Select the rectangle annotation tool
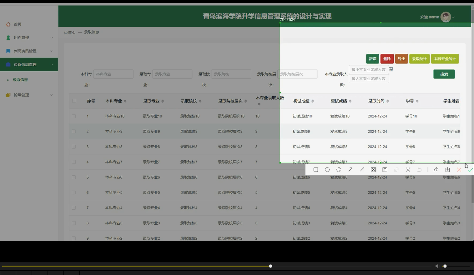The image size is (474, 275). click(315, 169)
